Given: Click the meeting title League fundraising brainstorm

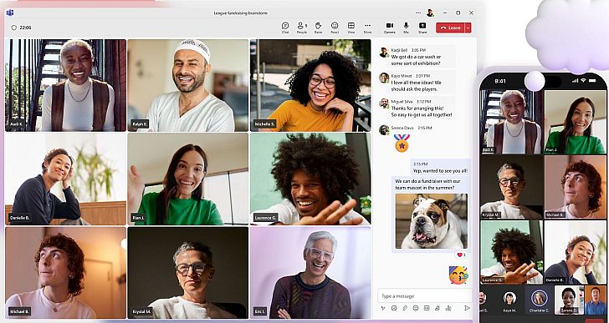Looking at the screenshot, I should [x=240, y=13].
